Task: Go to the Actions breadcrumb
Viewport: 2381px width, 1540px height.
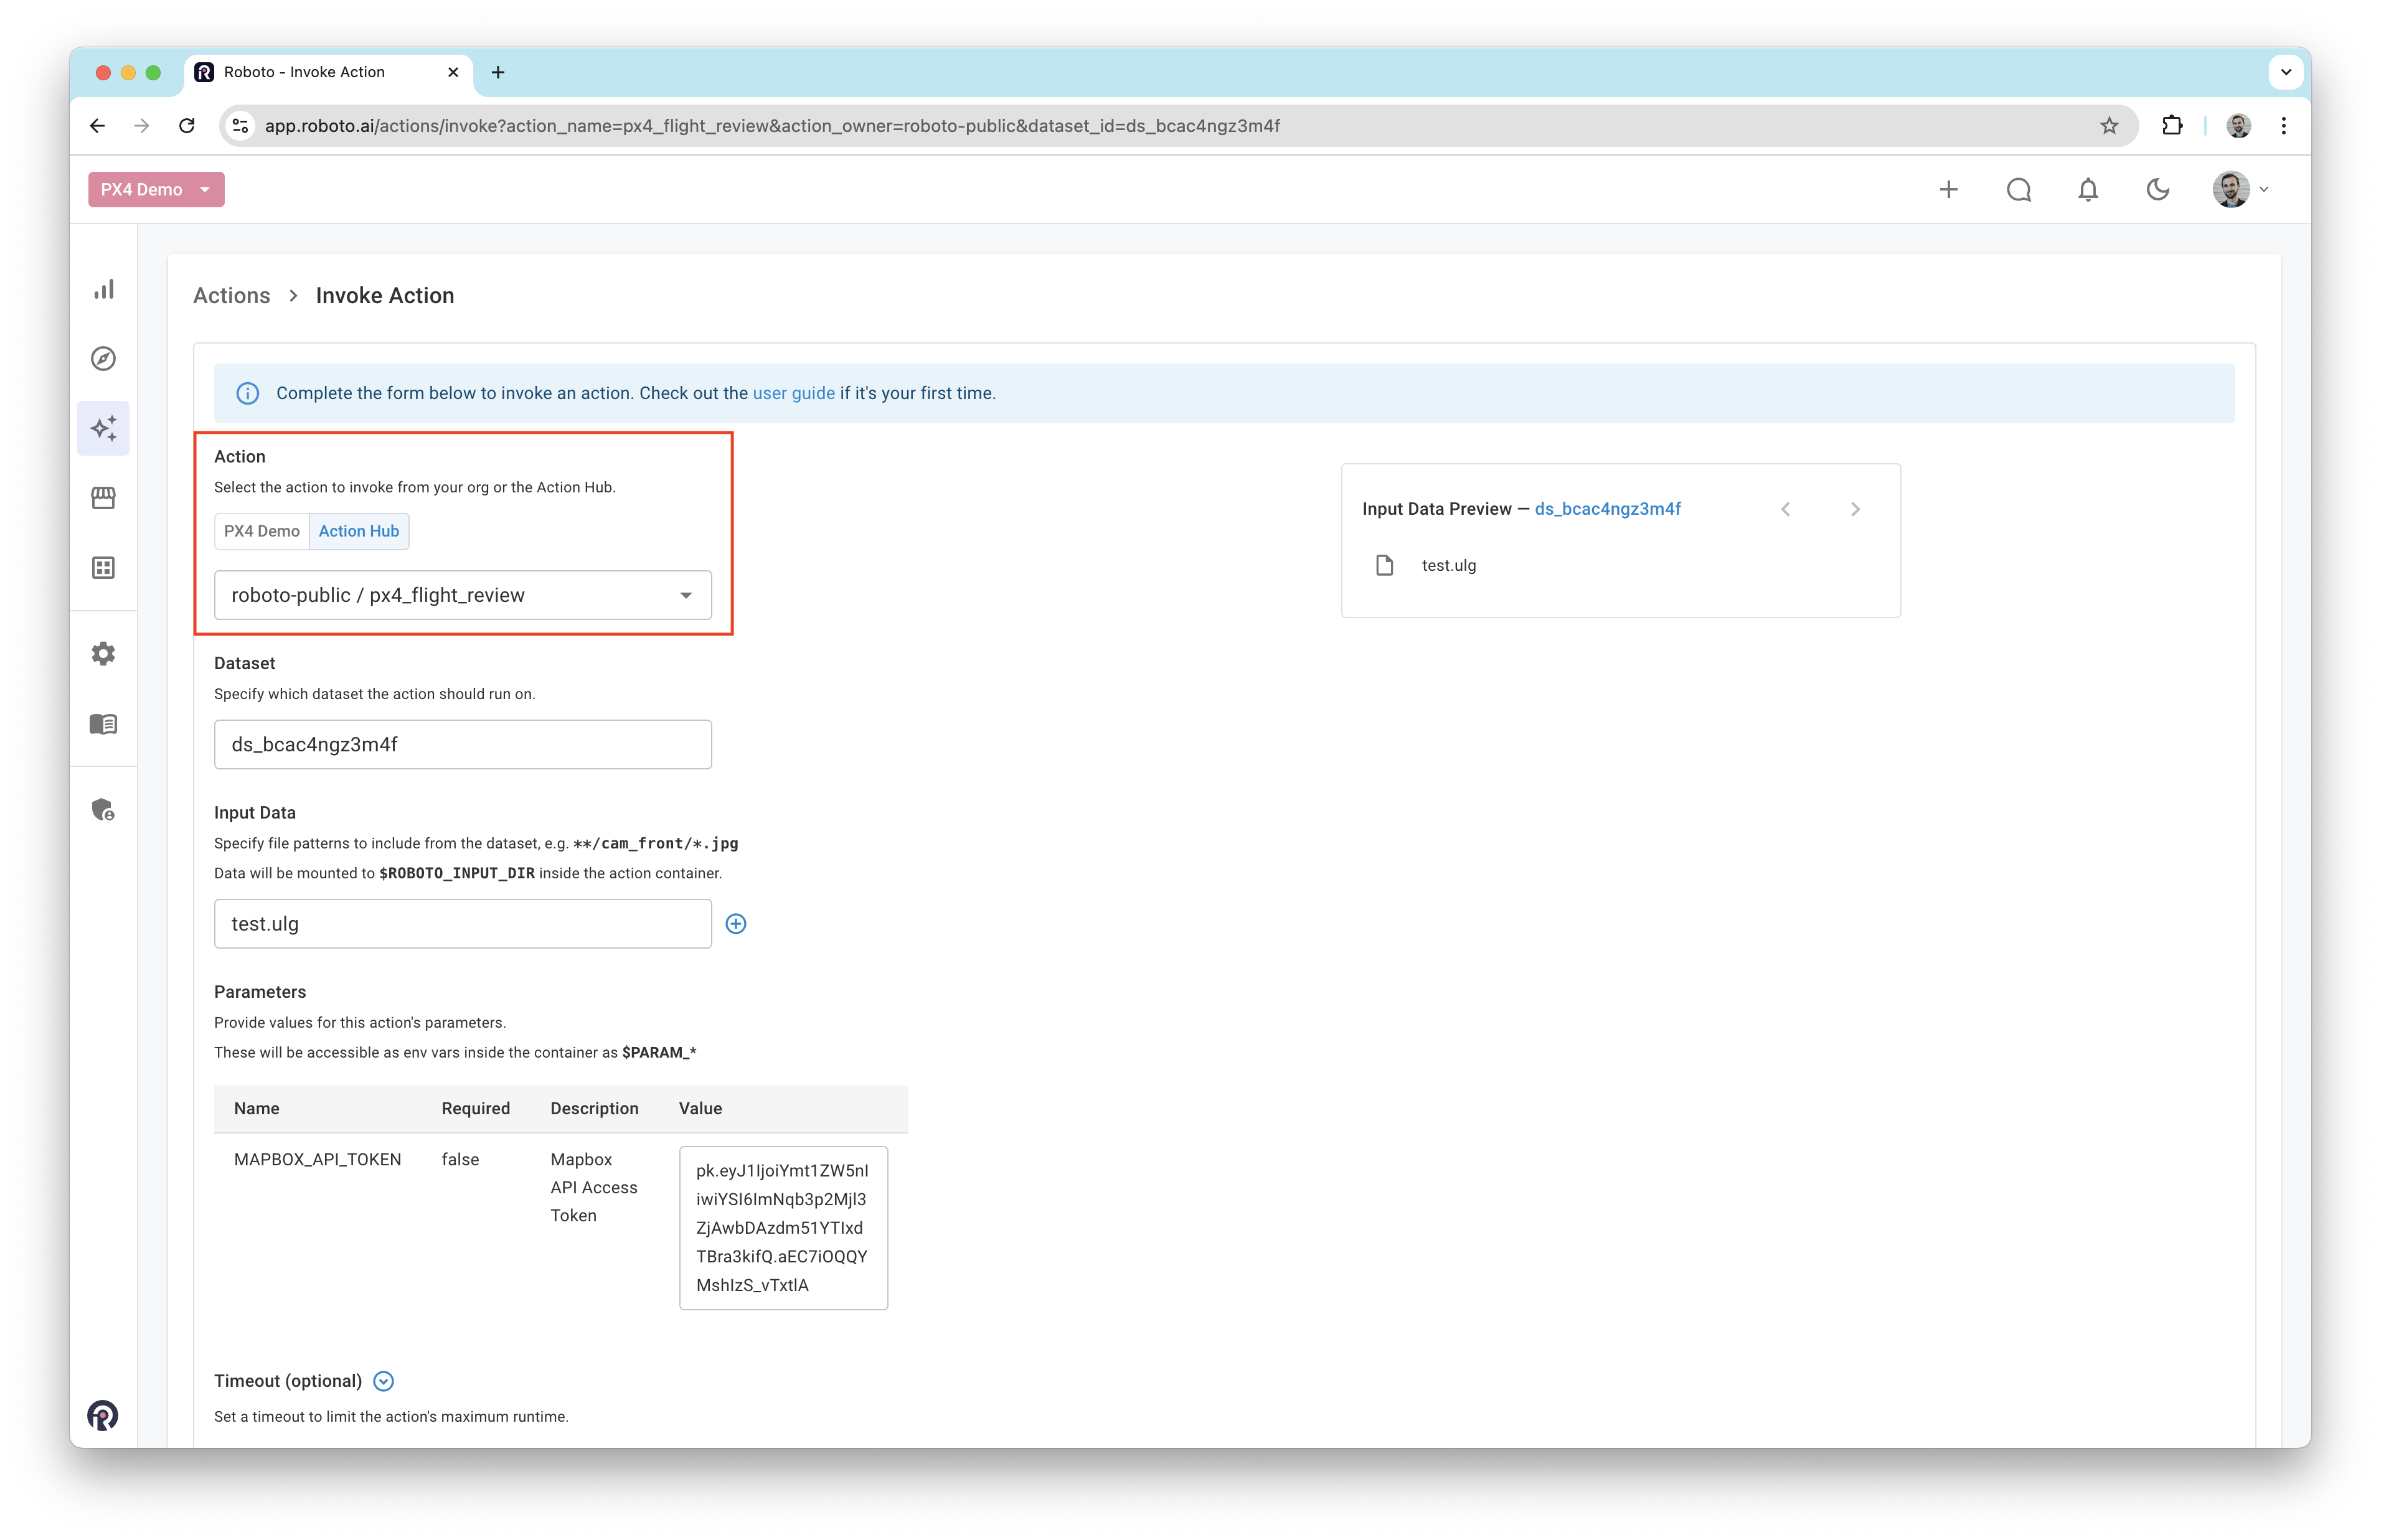Action: click(232, 296)
